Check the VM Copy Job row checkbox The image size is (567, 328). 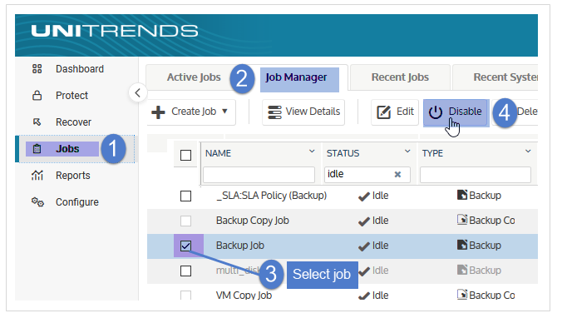click(x=185, y=295)
